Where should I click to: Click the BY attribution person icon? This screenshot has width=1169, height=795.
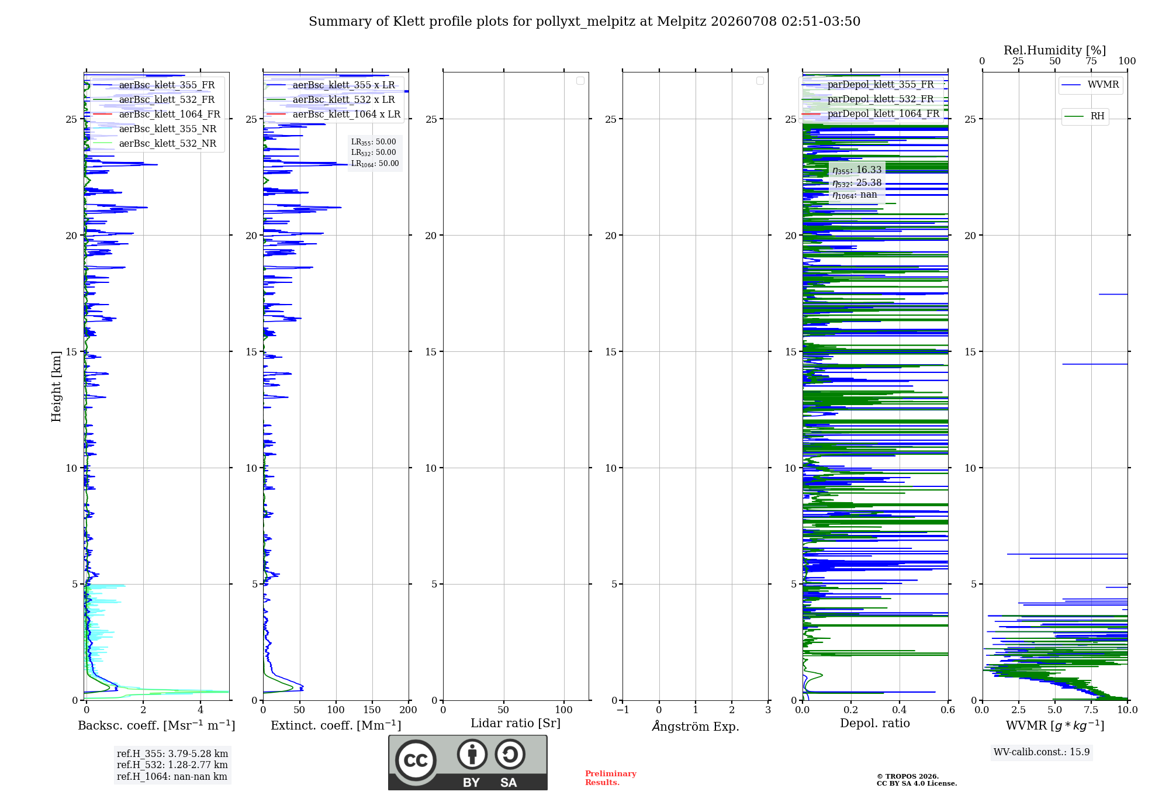[x=472, y=754]
